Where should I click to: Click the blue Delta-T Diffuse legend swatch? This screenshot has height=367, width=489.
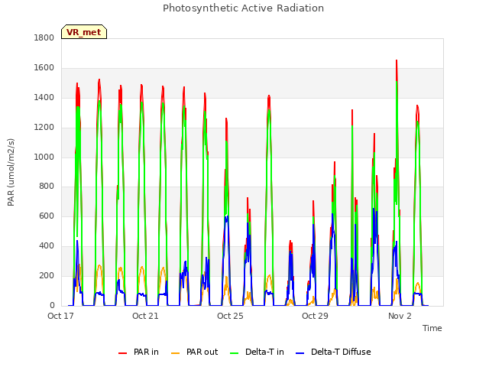tap(300, 353)
